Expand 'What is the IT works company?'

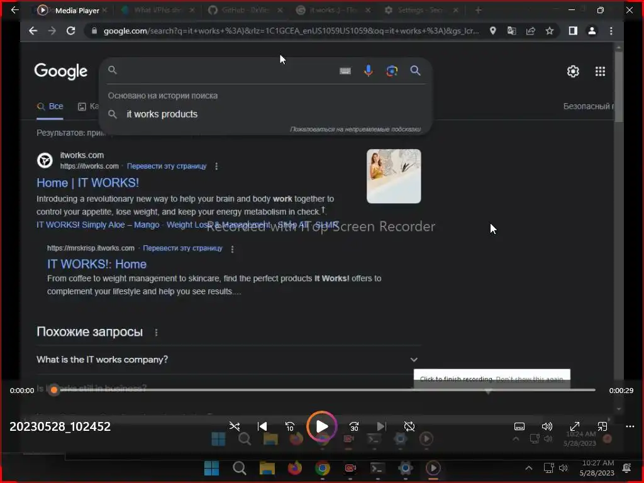point(227,359)
